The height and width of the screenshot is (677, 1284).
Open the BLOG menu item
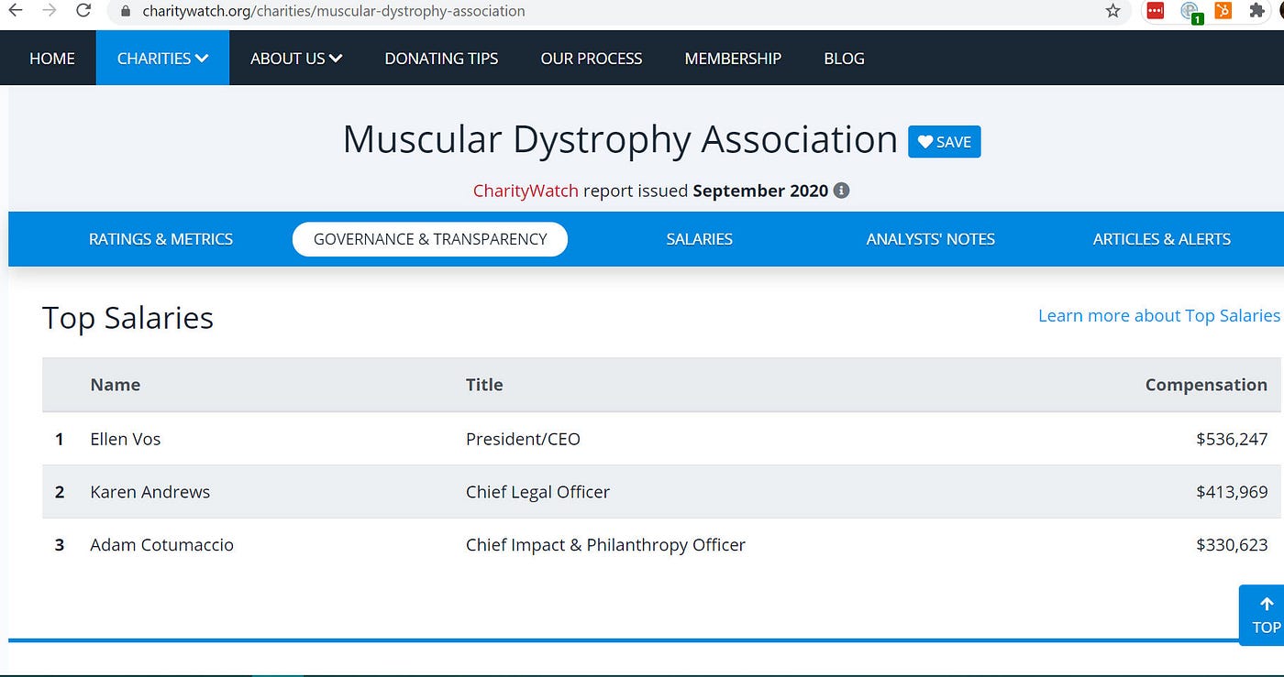pos(844,58)
